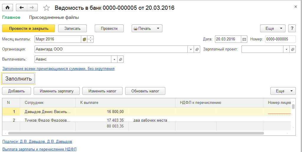Switch to Присоединенные файлы tab

pyautogui.click(x=54, y=17)
